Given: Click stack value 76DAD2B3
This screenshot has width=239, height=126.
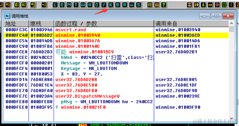Looking at the screenshot, I should coord(41,52).
